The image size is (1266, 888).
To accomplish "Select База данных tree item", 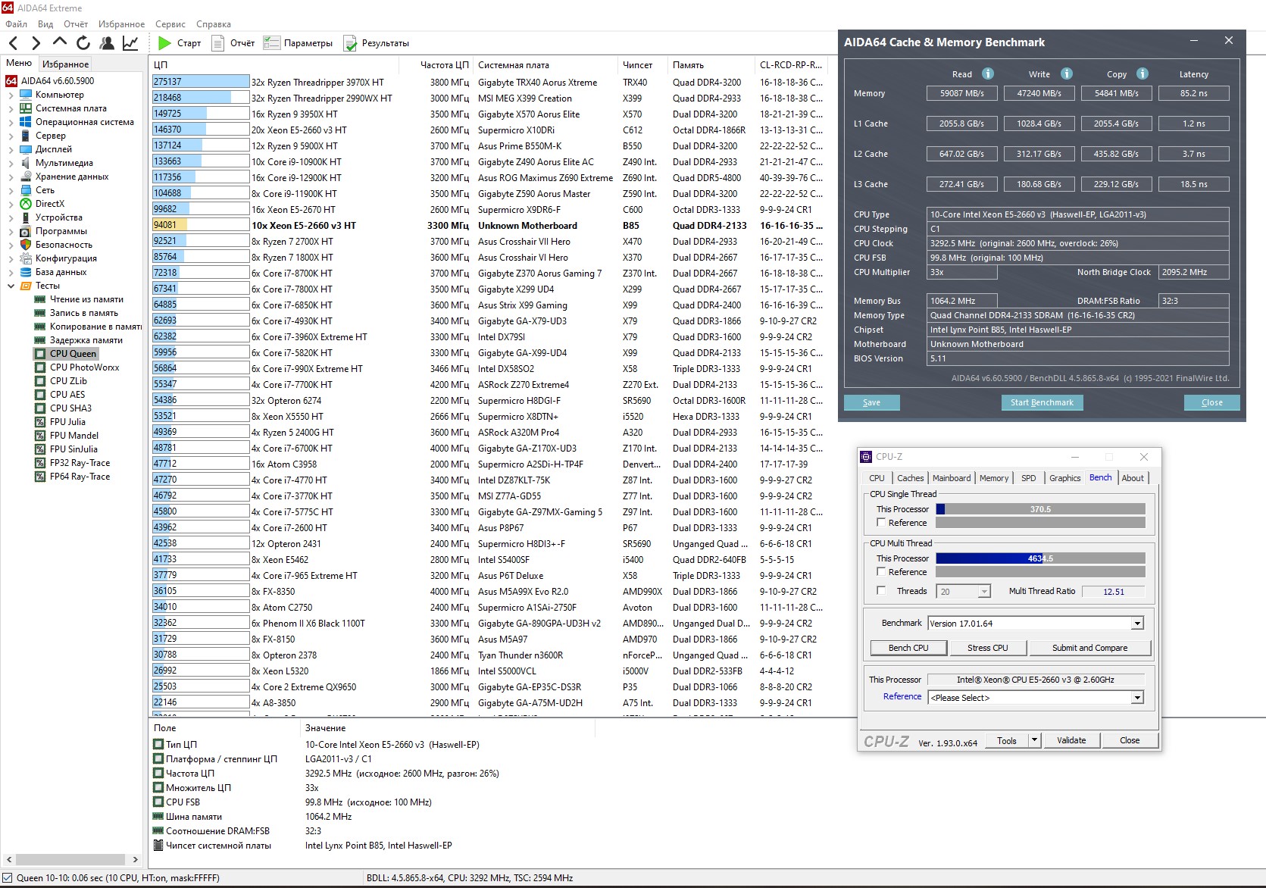I will pyautogui.click(x=61, y=272).
